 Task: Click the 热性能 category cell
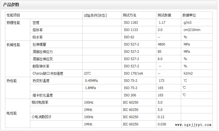pos(12,81)
